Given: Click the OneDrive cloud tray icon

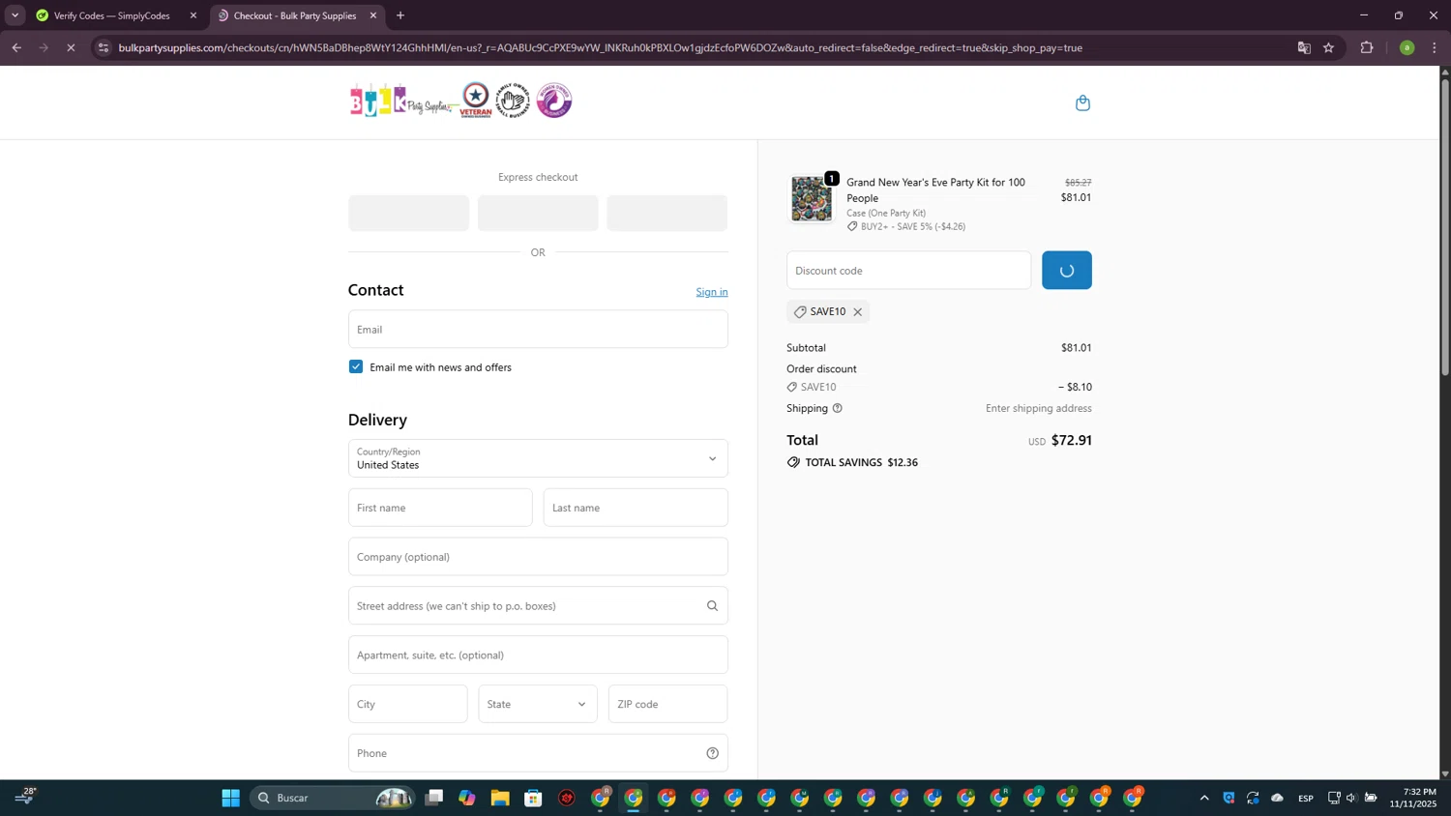Looking at the screenshot, I should (1278, 798).
